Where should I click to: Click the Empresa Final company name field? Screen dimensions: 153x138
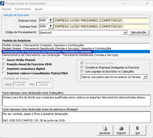(x=101, y=26)
